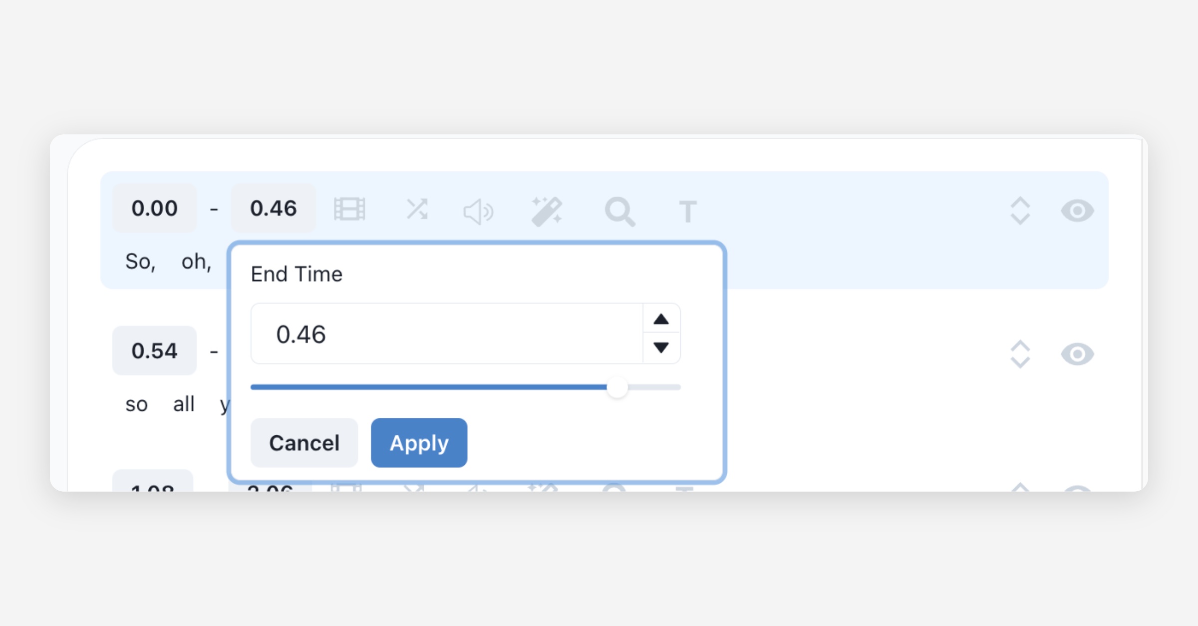Click the shuffle icon in first segment
This screenshot has width=1198, height=626.
click(417, 209)
